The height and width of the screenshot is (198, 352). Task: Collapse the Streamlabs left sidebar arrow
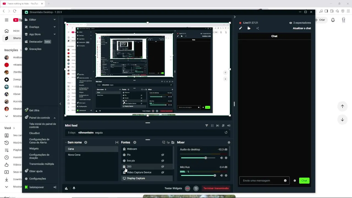click(x=60, y=104)
